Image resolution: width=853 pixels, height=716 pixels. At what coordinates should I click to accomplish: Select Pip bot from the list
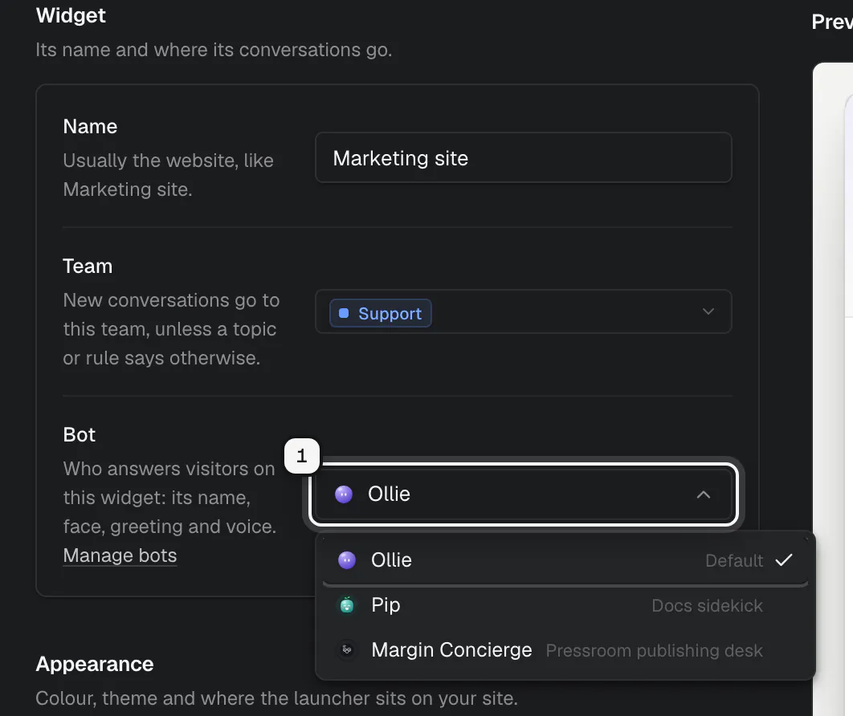565,605
